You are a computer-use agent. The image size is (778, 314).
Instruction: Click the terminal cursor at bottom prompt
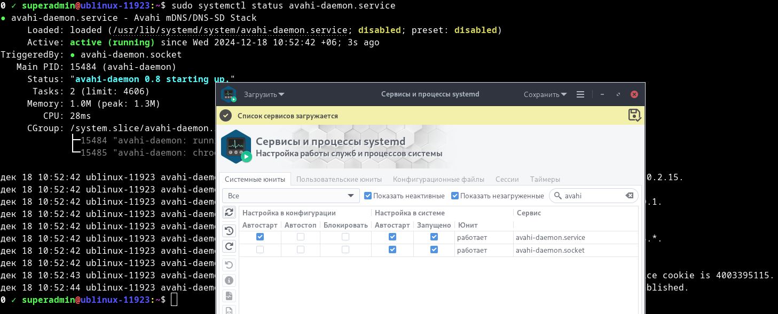pos(174,300)
